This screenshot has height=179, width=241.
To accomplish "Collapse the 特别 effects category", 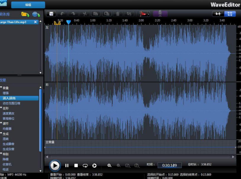I will [x=1, y=154].
